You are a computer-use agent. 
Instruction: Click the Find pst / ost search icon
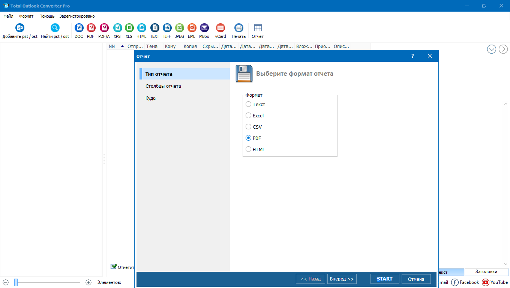pyautogui.click(x=55, y=28)
